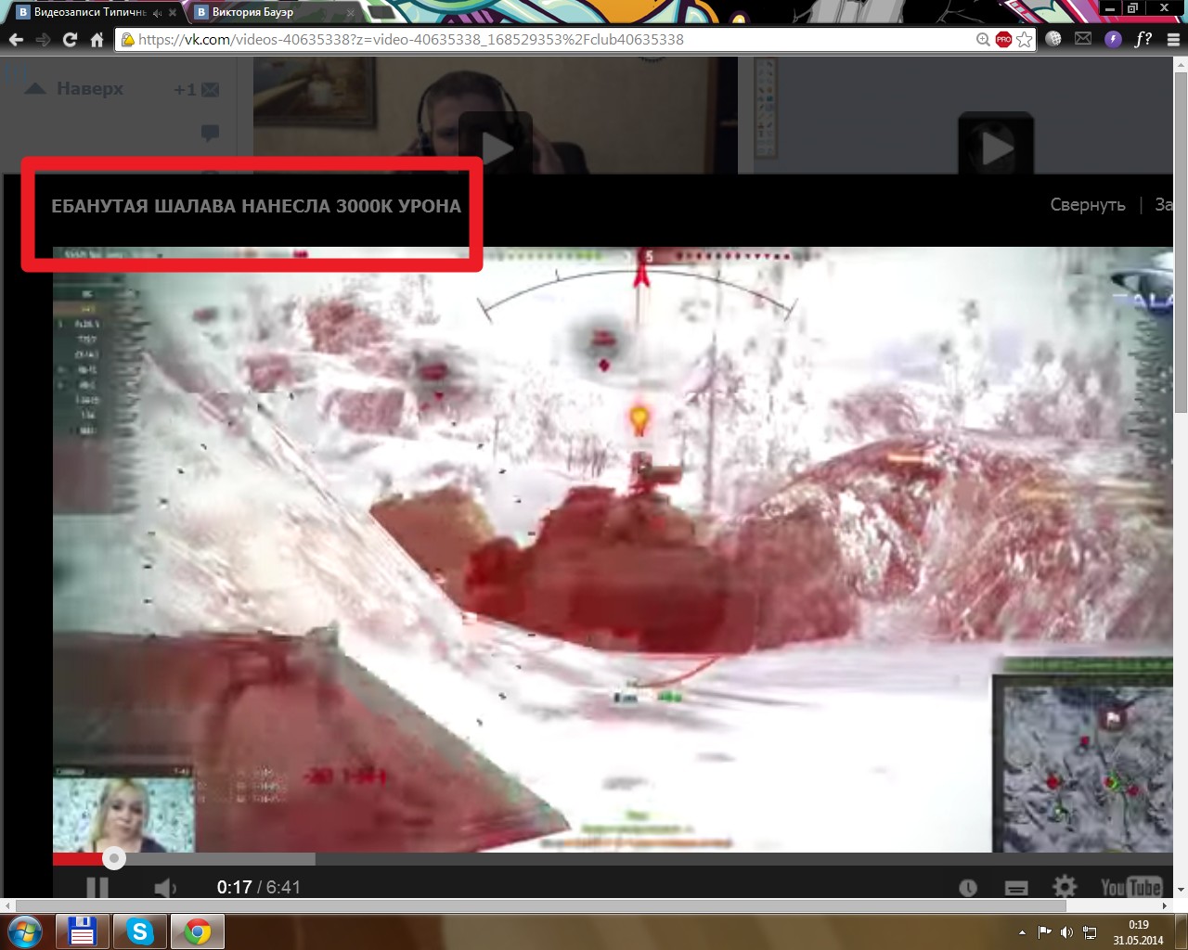
Task: Click the Наверх back-to-top link
Action: [74, 89]
